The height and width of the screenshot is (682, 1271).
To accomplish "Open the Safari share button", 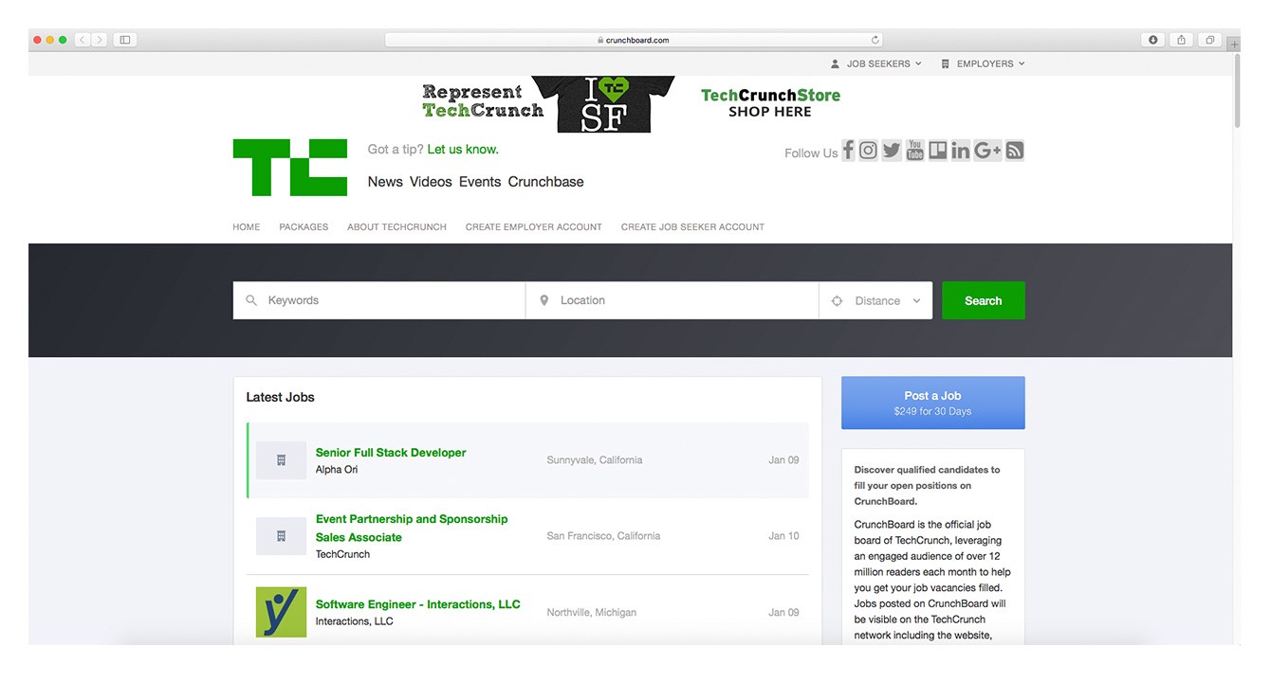I will [x=1182, y=40].
